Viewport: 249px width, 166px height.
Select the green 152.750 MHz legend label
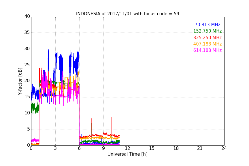tap(207, 31)
